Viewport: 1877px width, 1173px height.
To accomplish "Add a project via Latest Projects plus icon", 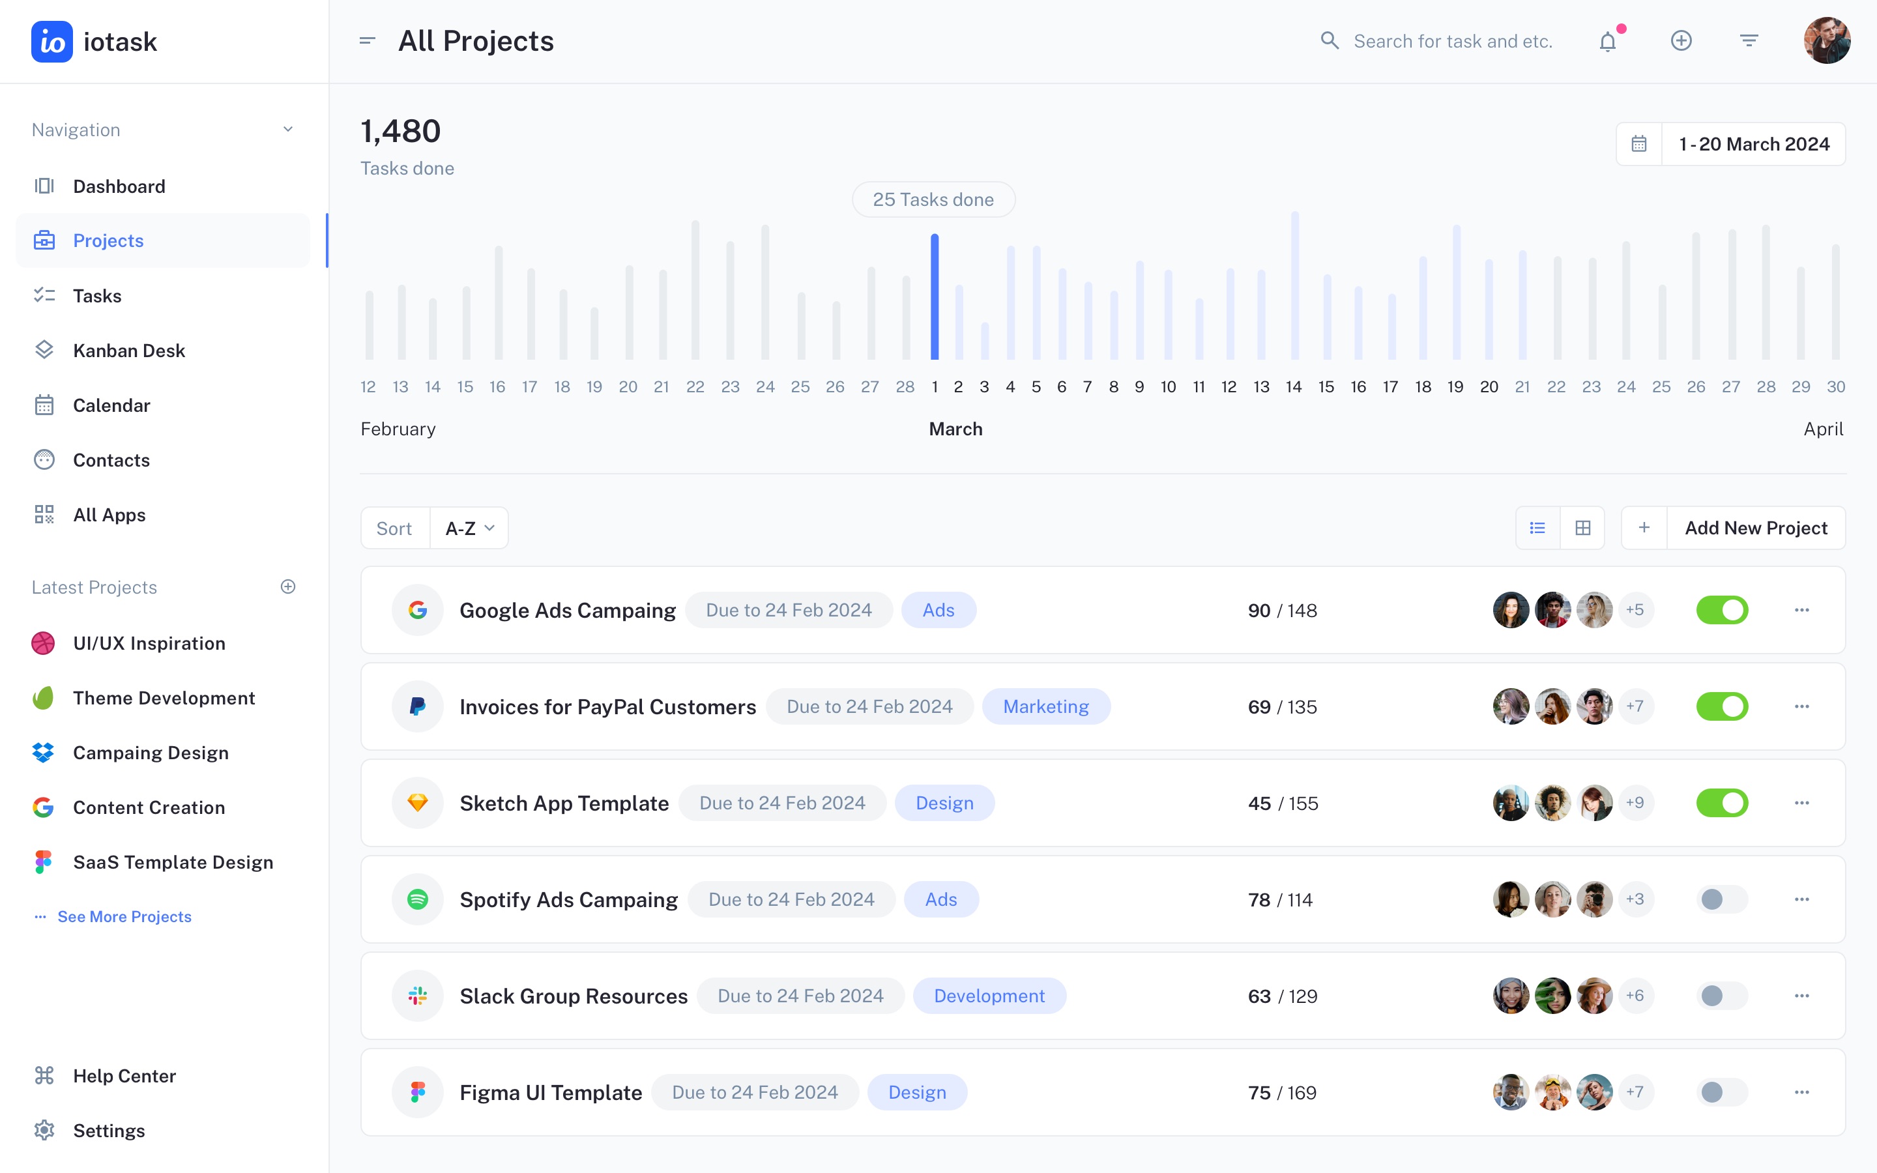I will [288, 586].
